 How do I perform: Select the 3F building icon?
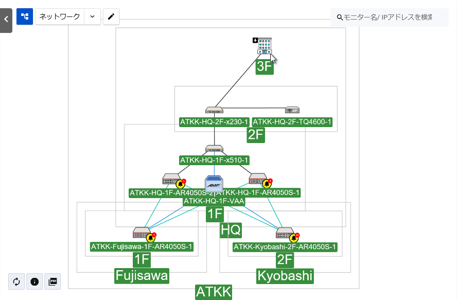click(265, 46)
